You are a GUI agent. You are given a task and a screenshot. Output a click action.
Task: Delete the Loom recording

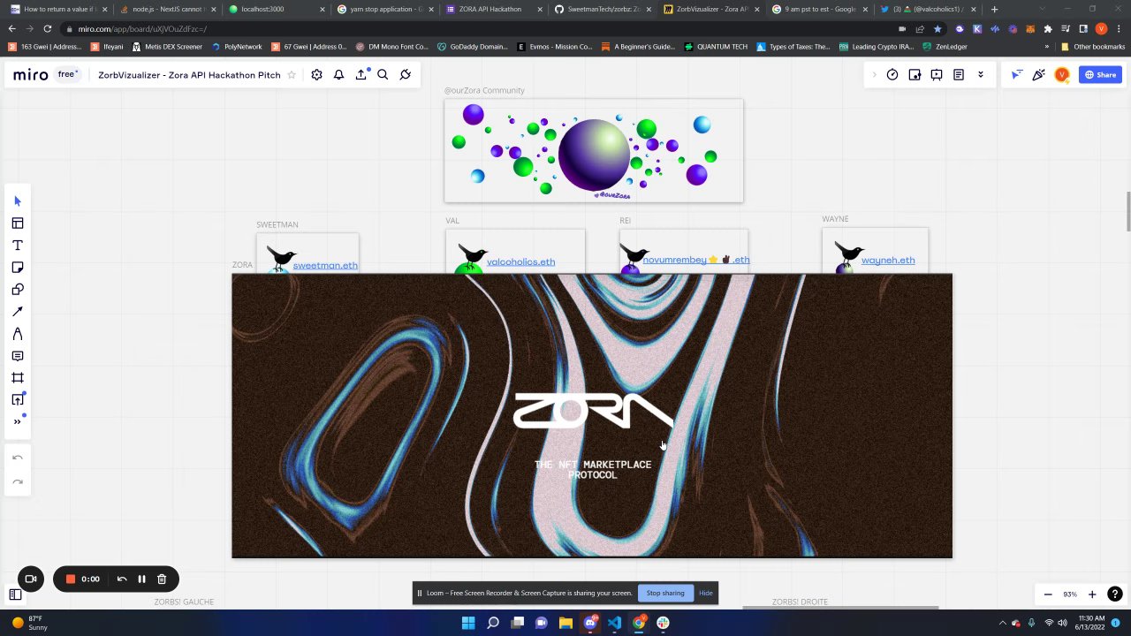coord(162,579)
